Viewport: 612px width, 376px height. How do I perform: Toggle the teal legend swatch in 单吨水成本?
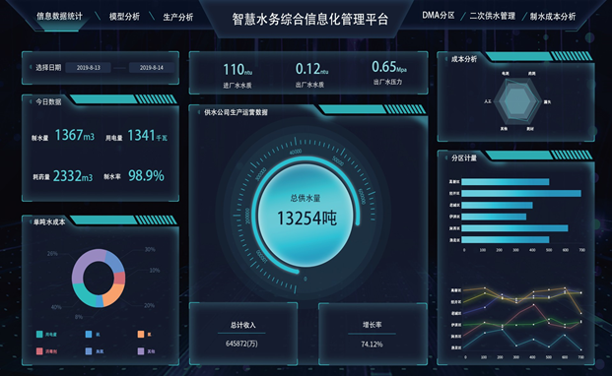39,335
